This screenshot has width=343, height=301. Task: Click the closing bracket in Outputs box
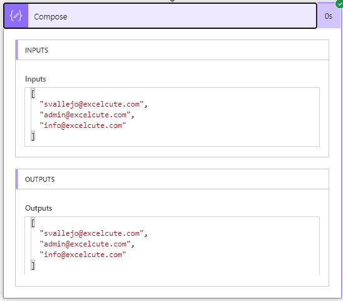coord(33,265)
